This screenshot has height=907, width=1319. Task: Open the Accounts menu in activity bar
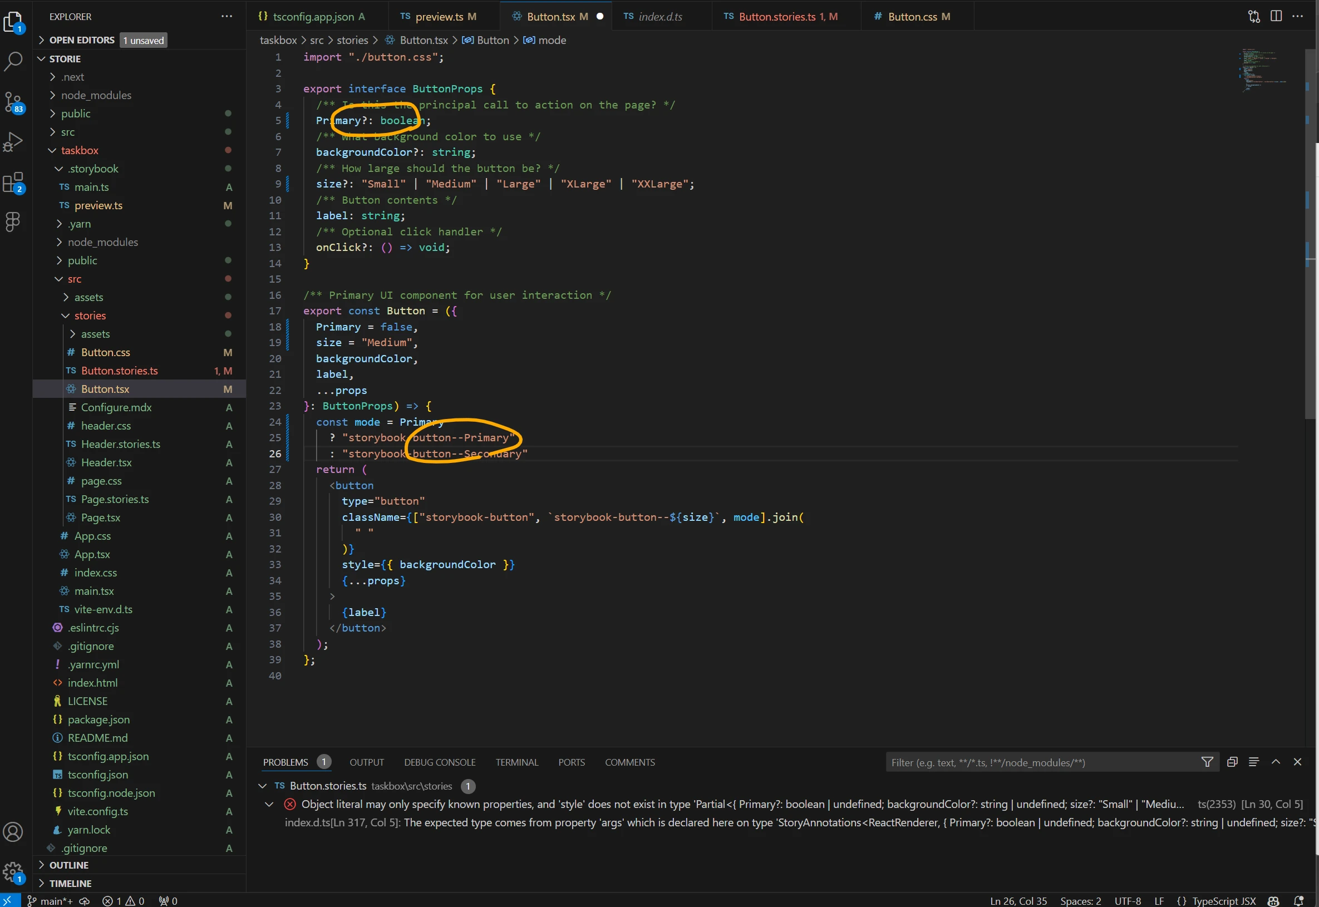(13, 832)
